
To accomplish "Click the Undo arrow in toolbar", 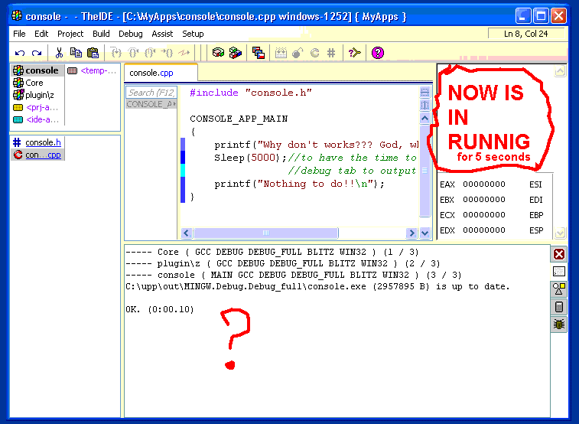I will coord(20,53).
